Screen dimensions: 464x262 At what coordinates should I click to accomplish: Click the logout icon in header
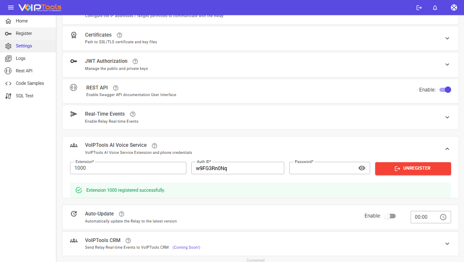[419, 7]
